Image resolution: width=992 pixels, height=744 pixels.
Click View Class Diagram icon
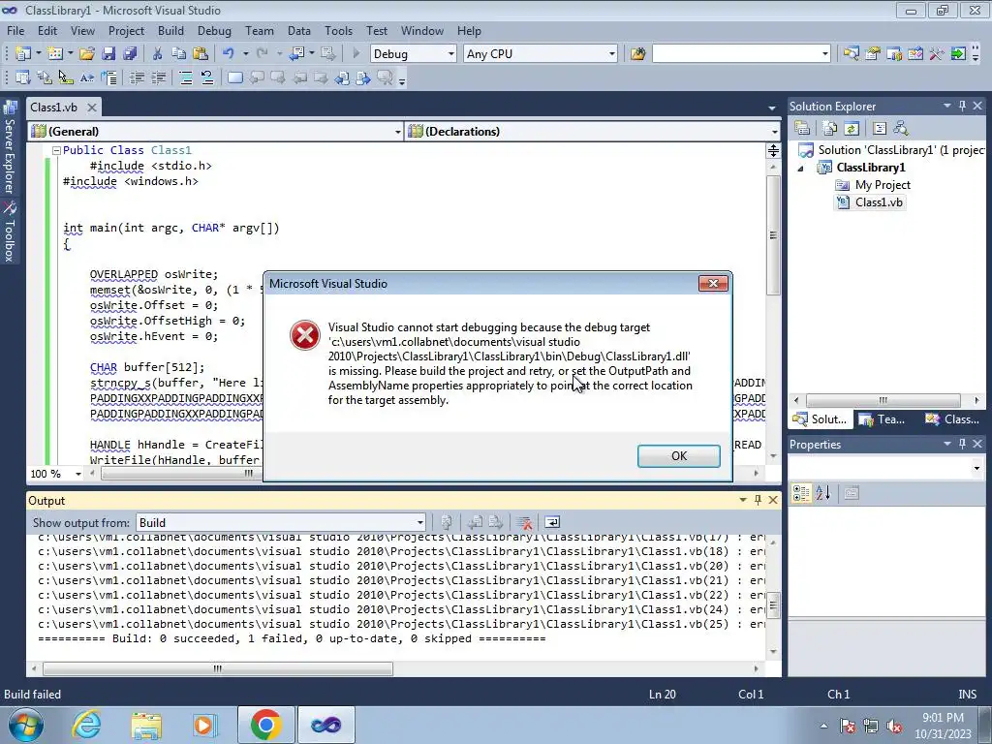tap(901, 129)
